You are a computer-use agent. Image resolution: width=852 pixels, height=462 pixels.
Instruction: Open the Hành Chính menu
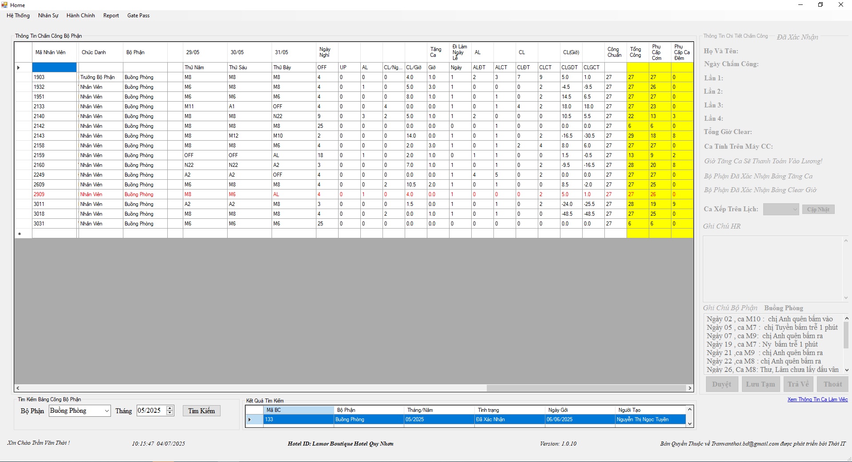pos(80,16)
